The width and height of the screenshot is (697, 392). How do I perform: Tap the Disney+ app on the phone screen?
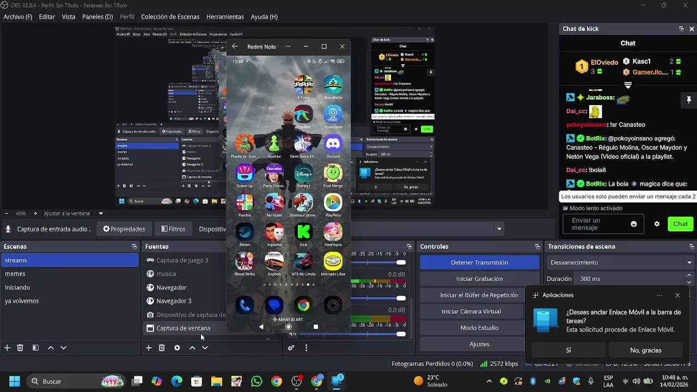(x=303, y=174)
